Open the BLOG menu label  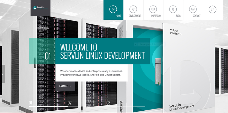[178, 16]
